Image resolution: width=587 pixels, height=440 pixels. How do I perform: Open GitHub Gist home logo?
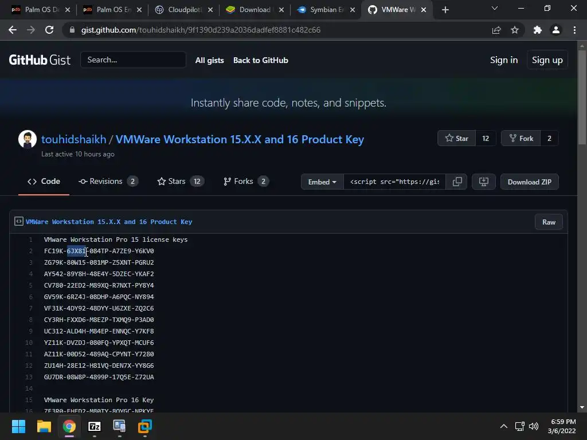[x=40, y=60]
